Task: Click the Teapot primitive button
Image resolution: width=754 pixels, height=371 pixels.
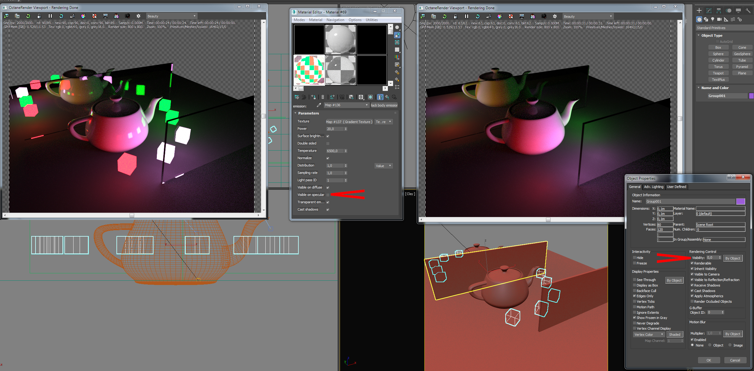Action: tap(718, 73)
